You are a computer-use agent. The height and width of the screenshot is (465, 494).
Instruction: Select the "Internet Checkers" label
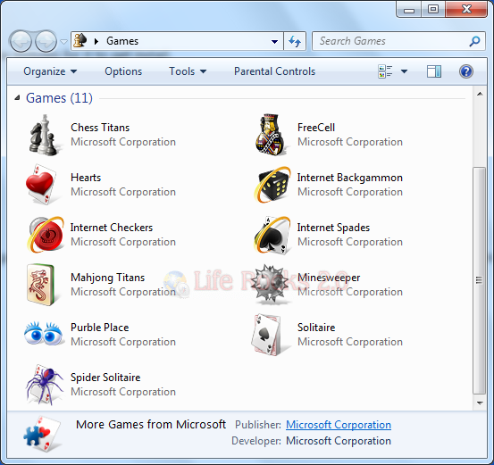(112, 228)
